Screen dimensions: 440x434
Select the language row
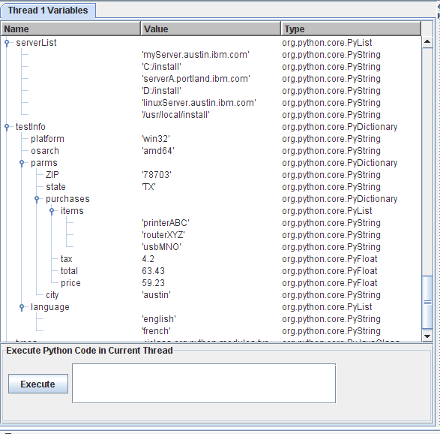click(211, 307)
